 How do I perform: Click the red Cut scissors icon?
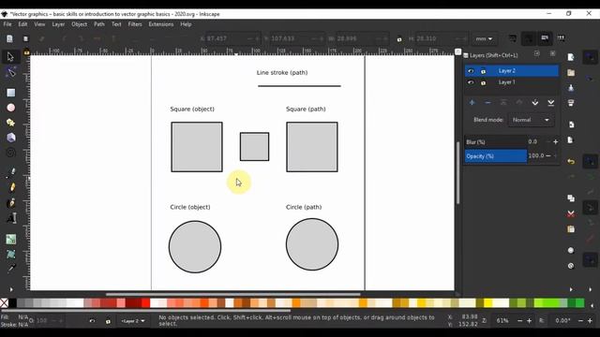(x=571, y=213)
